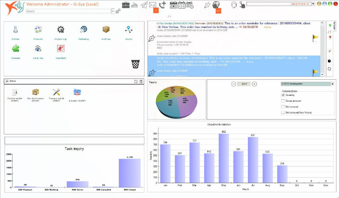Launch Project mgt. module
Viewport: 339px width, 198px height.
61,30
